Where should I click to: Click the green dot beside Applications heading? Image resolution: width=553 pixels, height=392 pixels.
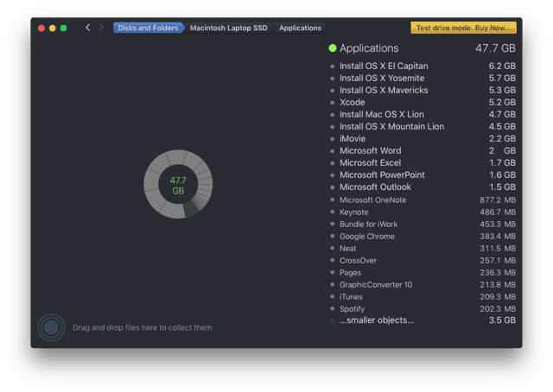332,48
